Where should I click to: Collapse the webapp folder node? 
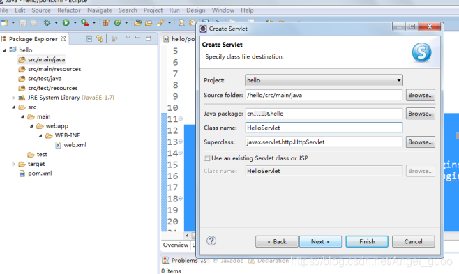click(x=31, y=126)
